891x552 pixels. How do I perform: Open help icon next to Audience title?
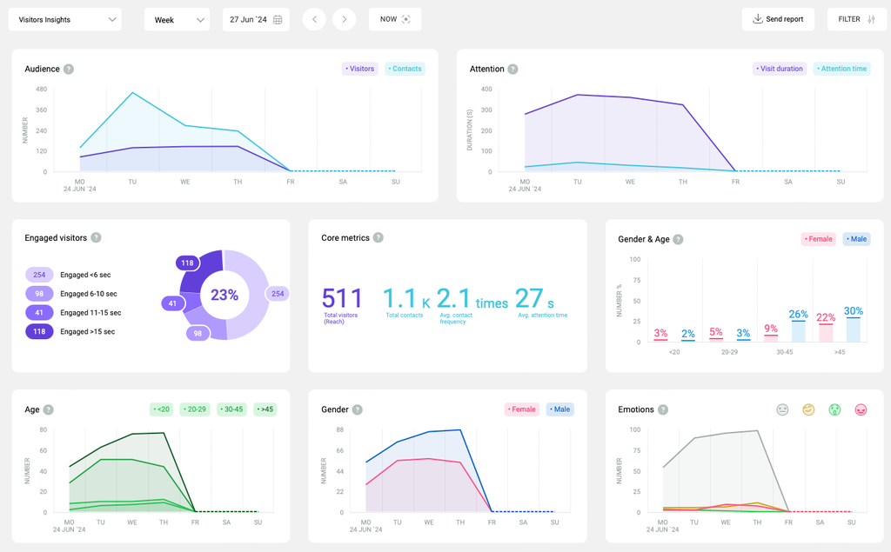pyautogui.click(x=69, y=69)
